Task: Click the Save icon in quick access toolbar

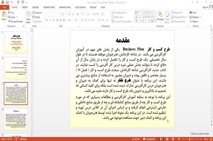Action: [7, 2]
